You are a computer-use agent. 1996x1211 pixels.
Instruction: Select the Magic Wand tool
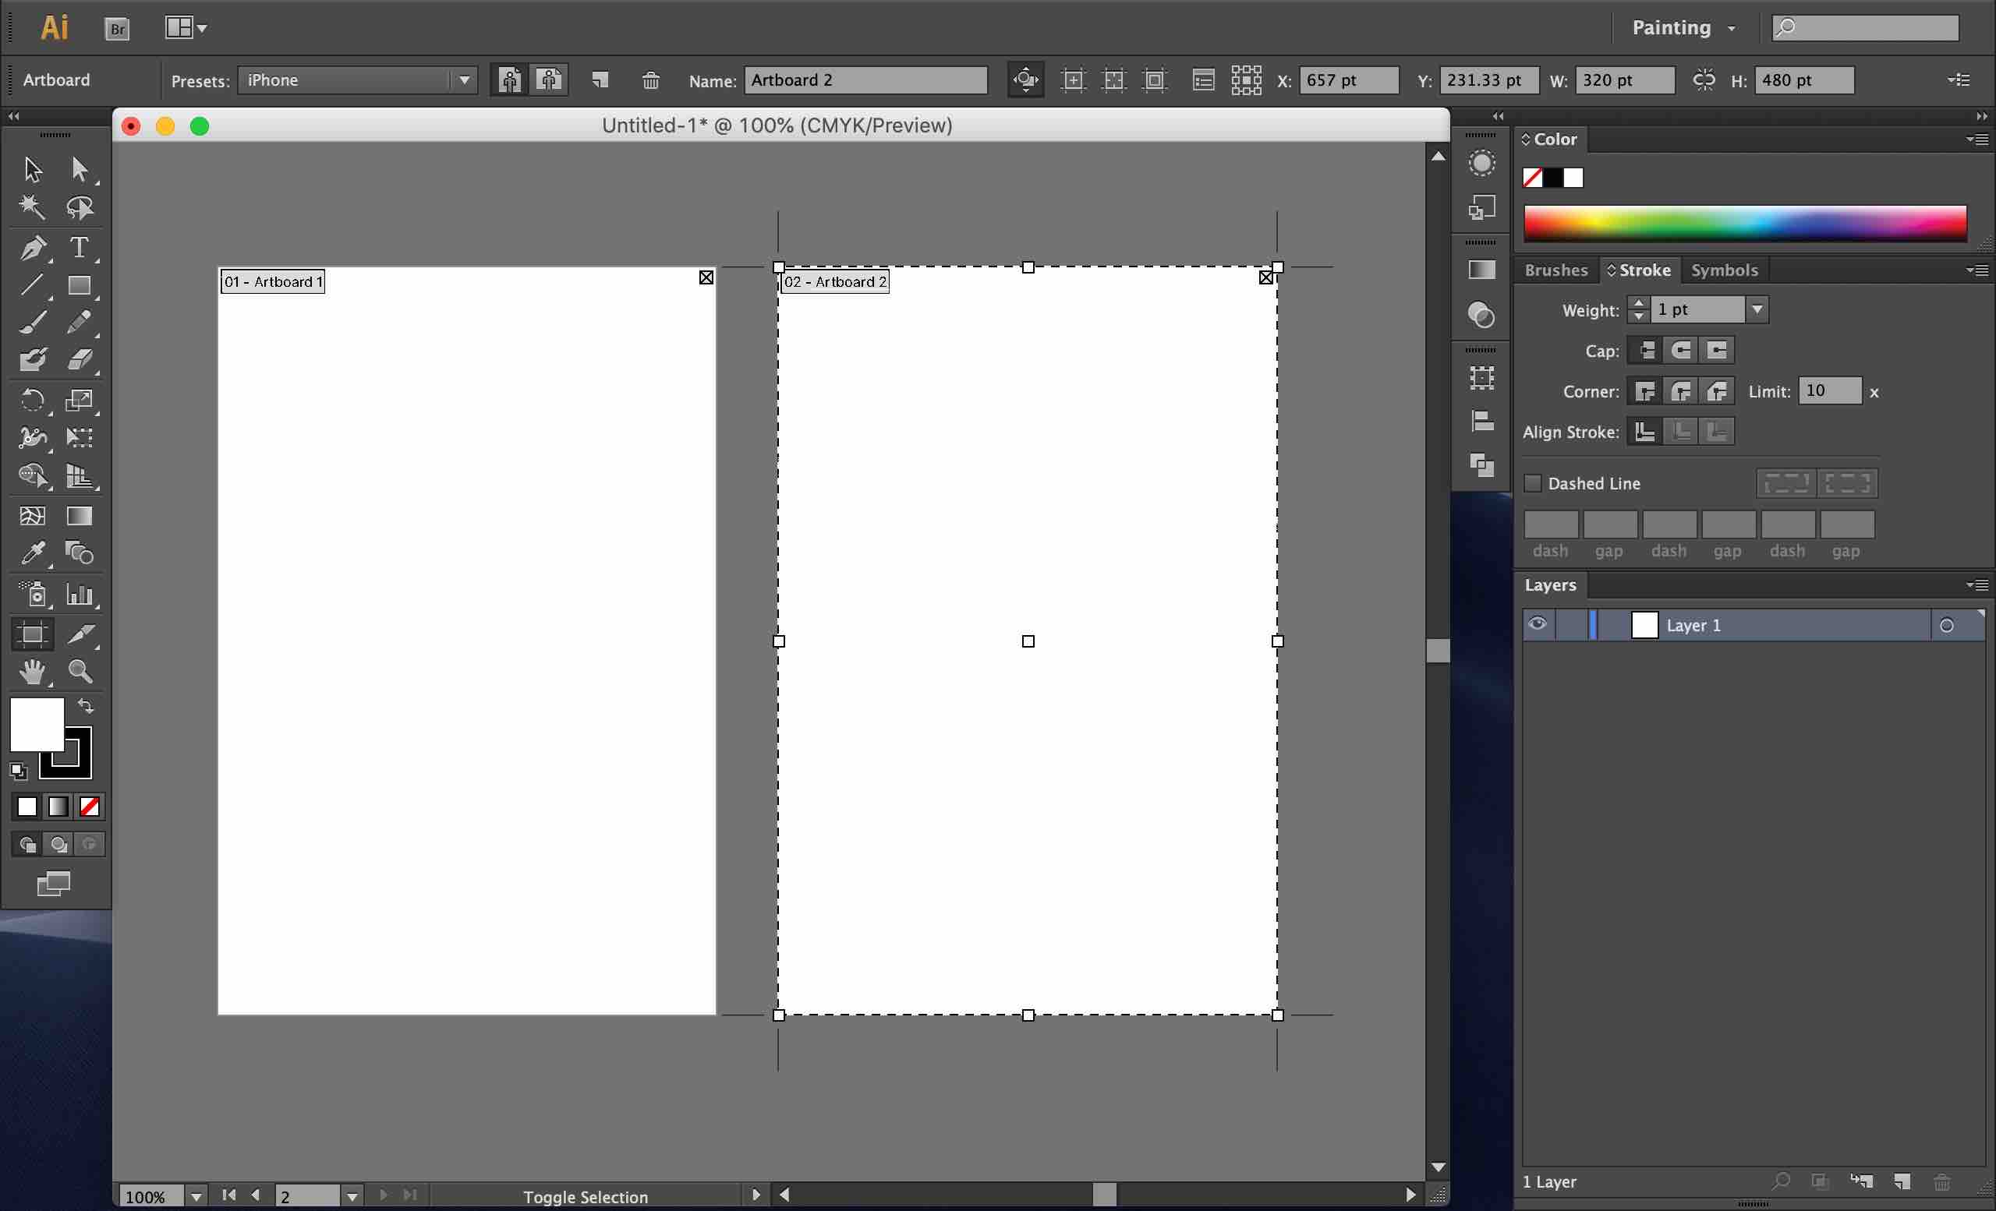tap(33, 207)
